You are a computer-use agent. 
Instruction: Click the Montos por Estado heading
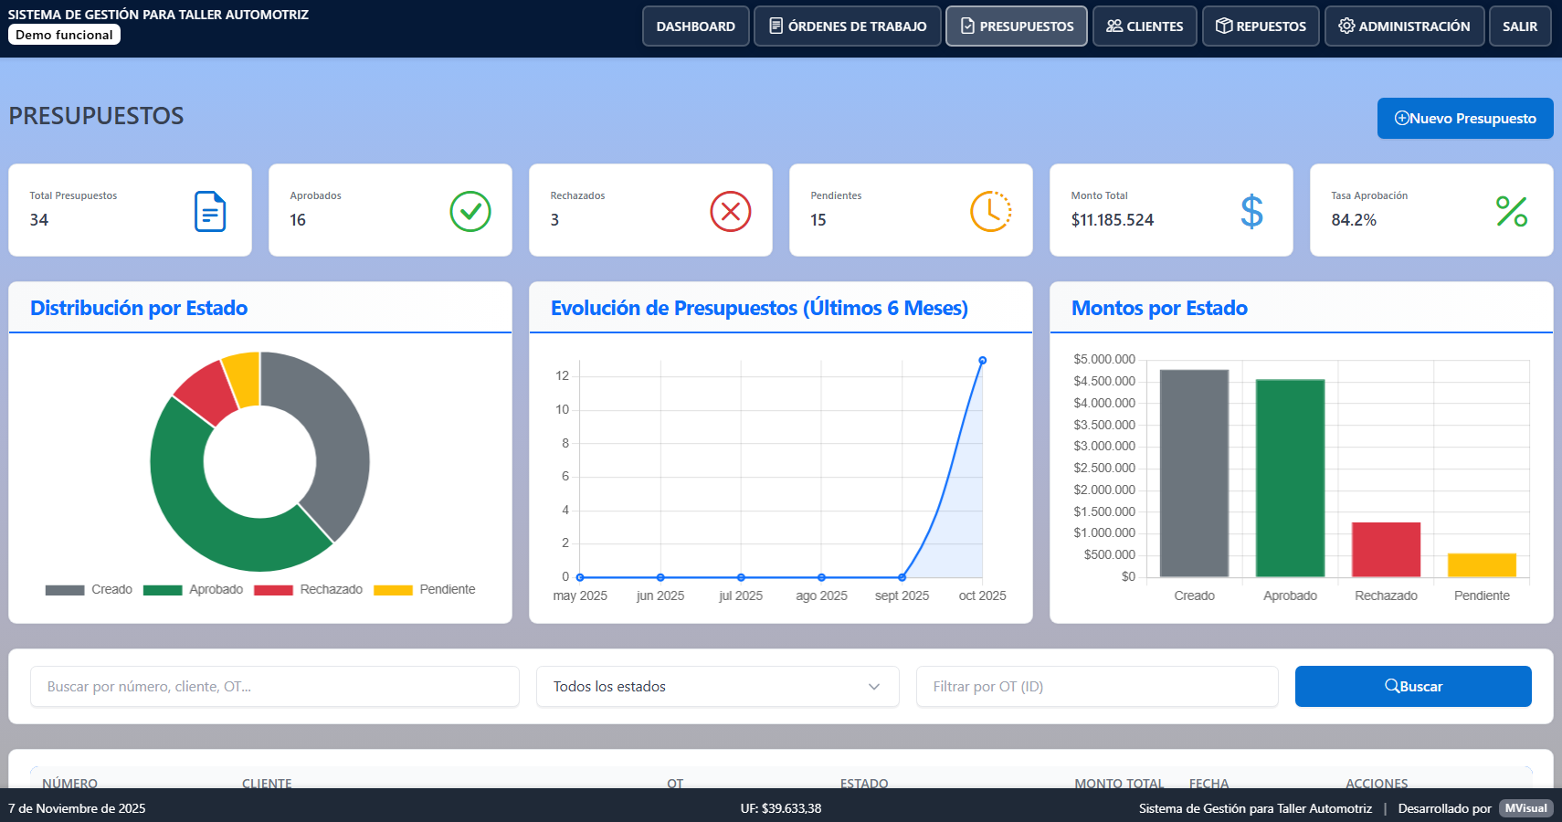1159,308
